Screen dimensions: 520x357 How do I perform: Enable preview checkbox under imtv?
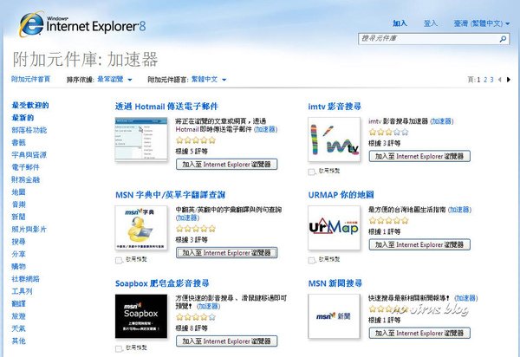311,172
